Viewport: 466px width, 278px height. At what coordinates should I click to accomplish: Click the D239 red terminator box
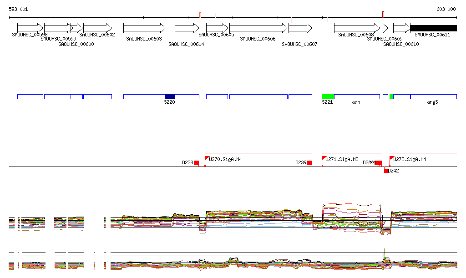309,162
